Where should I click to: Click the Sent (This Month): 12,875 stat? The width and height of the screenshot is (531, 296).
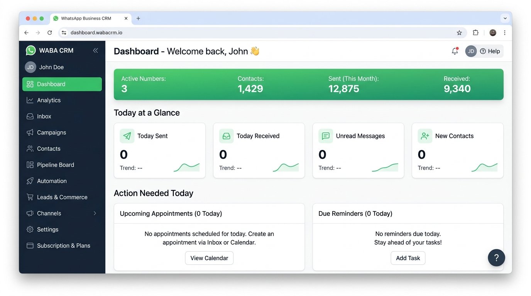(x=353, y=84)
